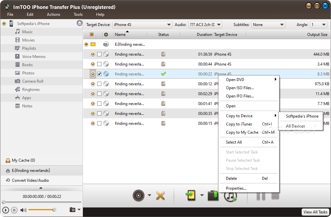Open Audio track dropdown

(x=205, y=25)
